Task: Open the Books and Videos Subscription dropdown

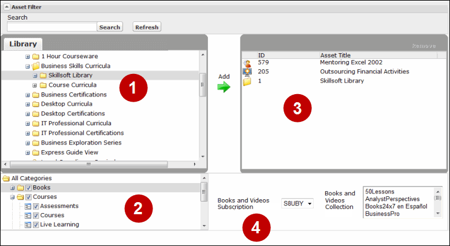Action: [x=297, y=203]
